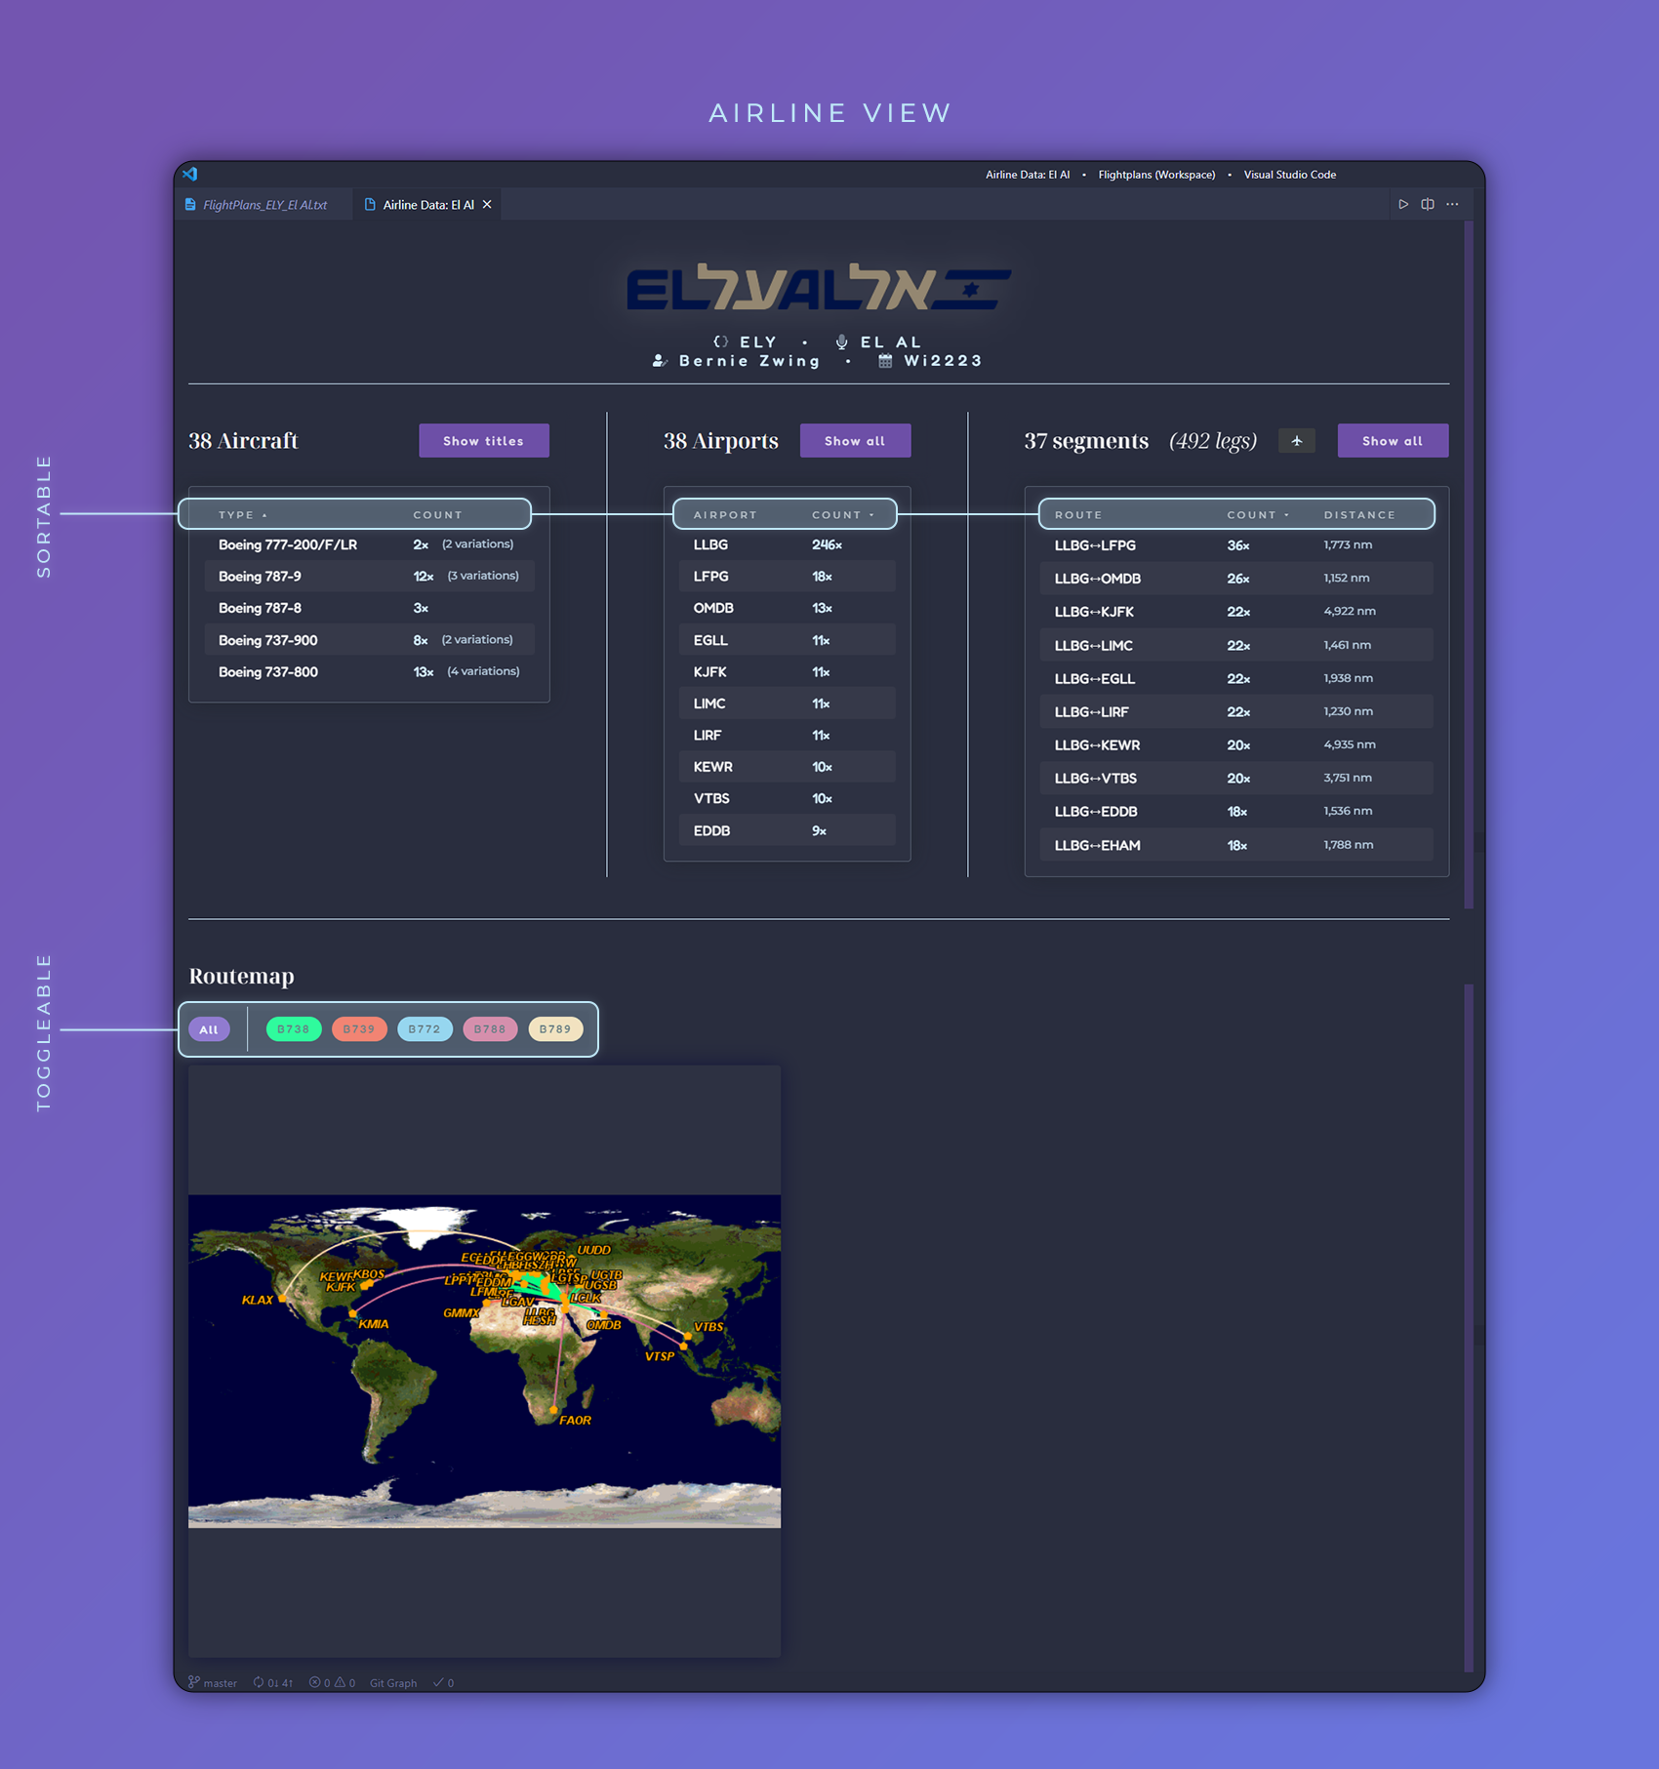Sort segments table by ROUTE header
Image resolution: width=1659 pixels, height=1769 pixels.
pyautogui.click(x=1078, y=514)
